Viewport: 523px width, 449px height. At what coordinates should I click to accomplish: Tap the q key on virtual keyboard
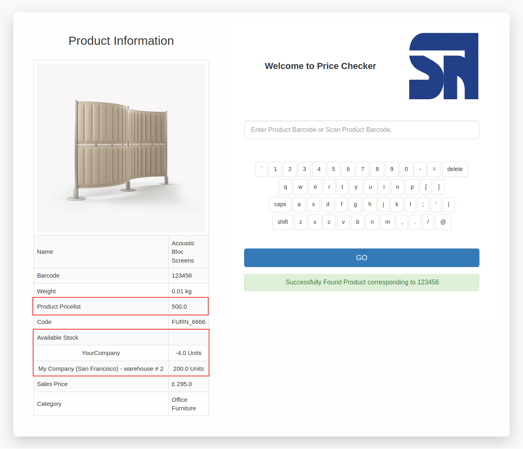click(x=285, y=187)
